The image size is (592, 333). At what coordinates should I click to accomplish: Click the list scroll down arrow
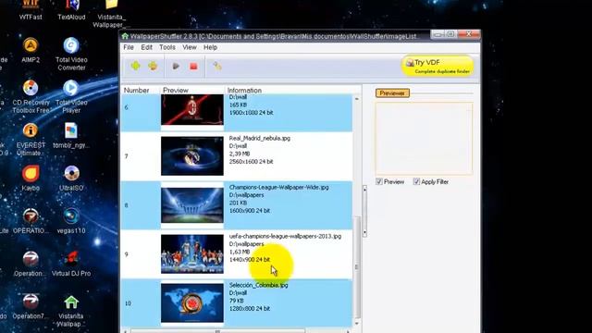(357, 324)
